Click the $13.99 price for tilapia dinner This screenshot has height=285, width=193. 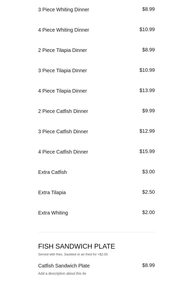[147, 90]
